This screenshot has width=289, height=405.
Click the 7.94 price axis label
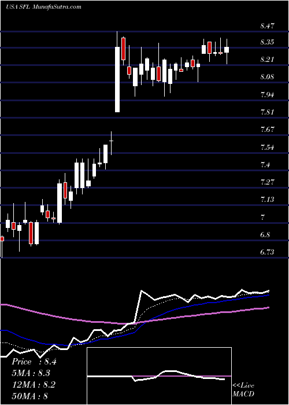tap(268, 94)
